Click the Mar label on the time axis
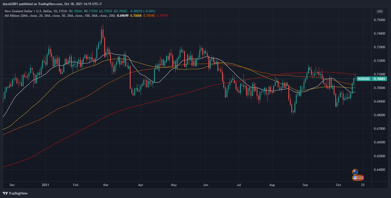Image resolution: width=391 pixels, height=198 pixels. (106, 185)
